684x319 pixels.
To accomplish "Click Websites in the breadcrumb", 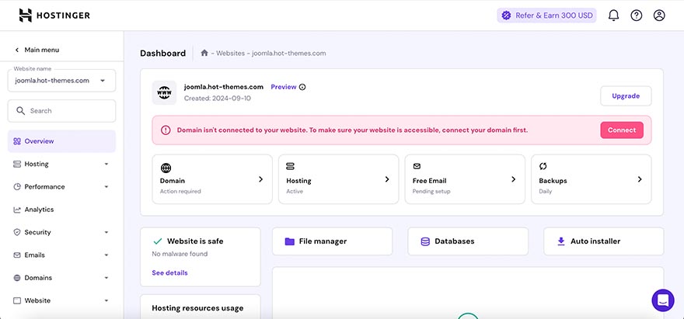I will coord(230,53).
